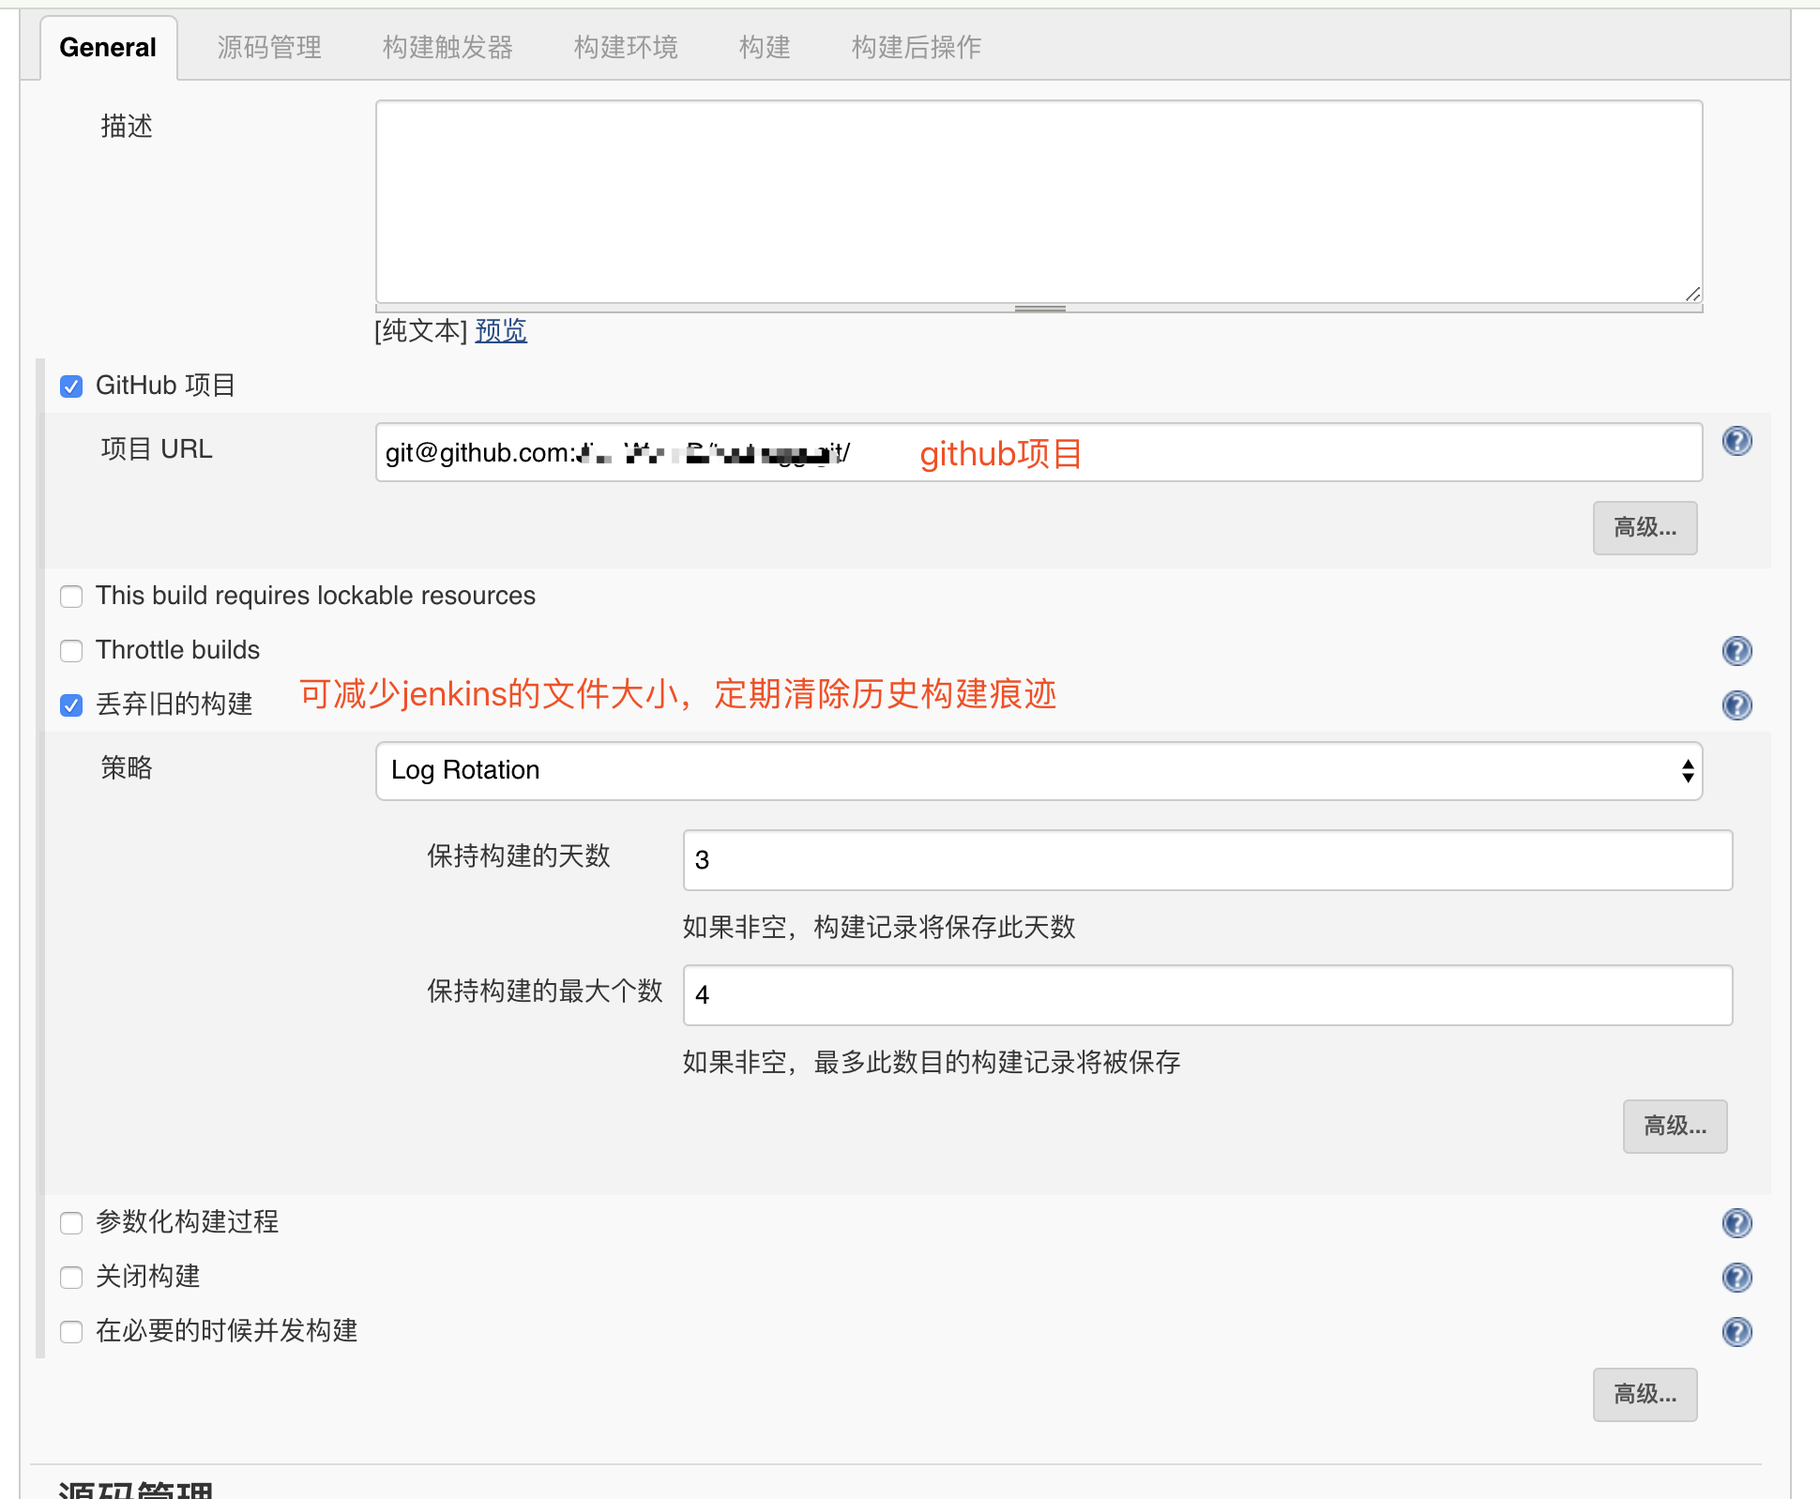
Task: Expand 高级 options under GitHub project URL
Action: (1644, 527)
